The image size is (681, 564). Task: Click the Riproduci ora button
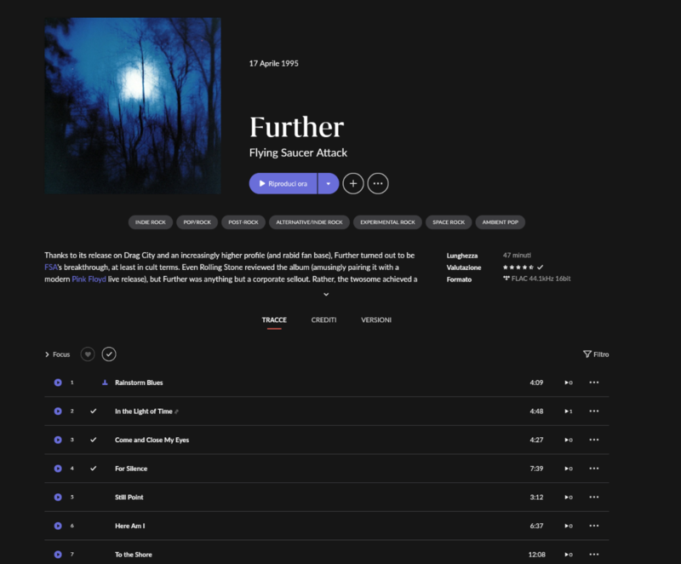(x=283, y=183)
